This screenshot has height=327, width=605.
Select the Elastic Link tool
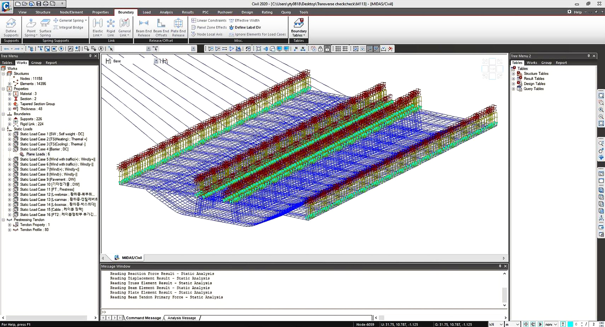[x=97, y=28]
